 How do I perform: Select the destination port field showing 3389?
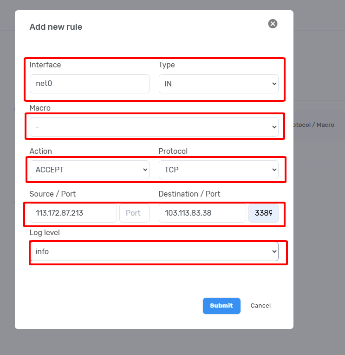click(263, 213)
